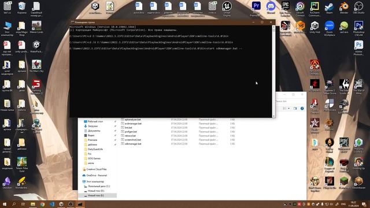Open Zoom Workplace desktop shortcut
370x208 pixels.
click(x=330, y=28)
